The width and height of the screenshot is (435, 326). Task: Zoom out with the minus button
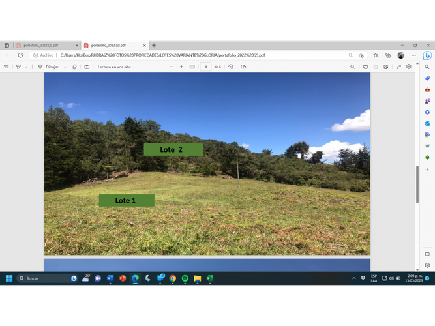point(172,67)
